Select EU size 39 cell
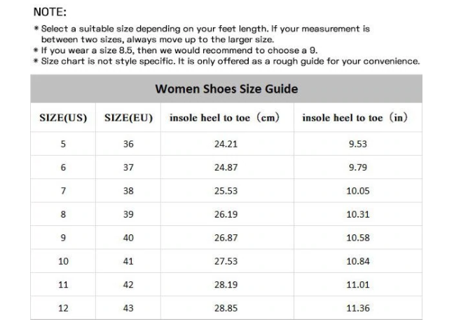The image size is (454, 320). click(128, 214)
